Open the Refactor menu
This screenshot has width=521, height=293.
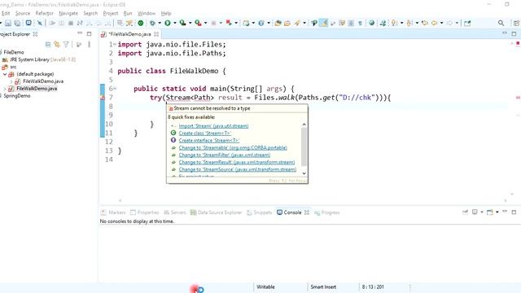(45, 13)
